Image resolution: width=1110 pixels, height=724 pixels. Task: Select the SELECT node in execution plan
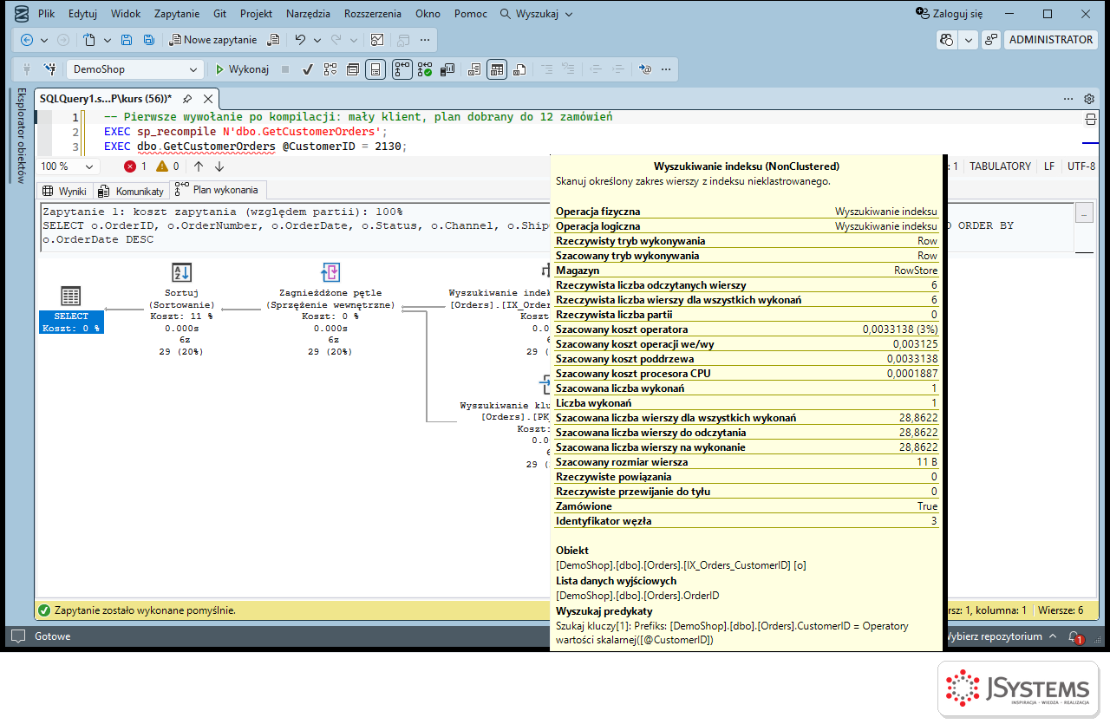coord(71,310)
